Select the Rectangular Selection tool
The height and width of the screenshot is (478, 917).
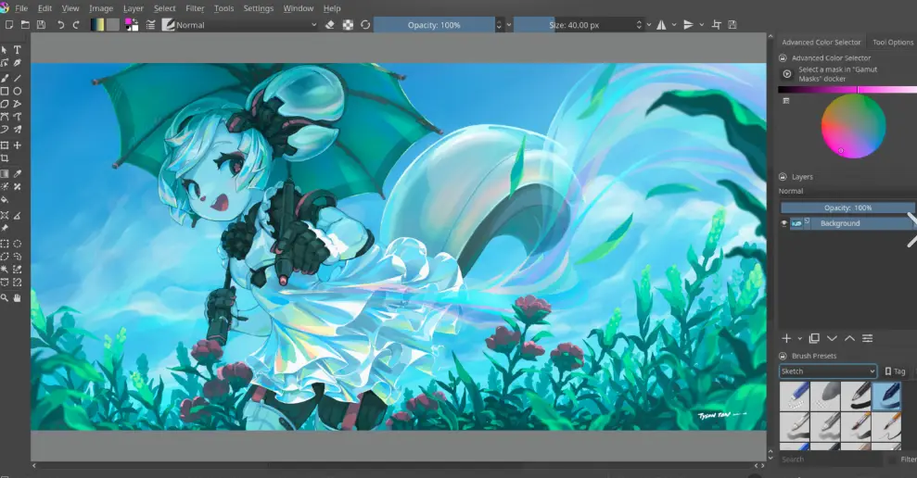pyautogui.click(x=5, y=244)
